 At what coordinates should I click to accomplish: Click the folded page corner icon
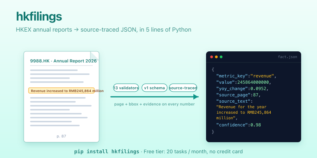[95, 56]
